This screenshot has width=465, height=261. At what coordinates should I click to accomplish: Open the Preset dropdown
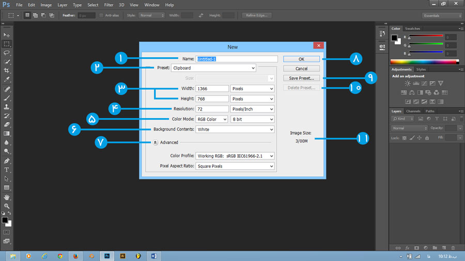coord(213,68)
